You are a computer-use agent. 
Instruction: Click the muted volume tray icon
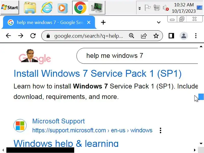pyautogui.click(x=165, y=8)
